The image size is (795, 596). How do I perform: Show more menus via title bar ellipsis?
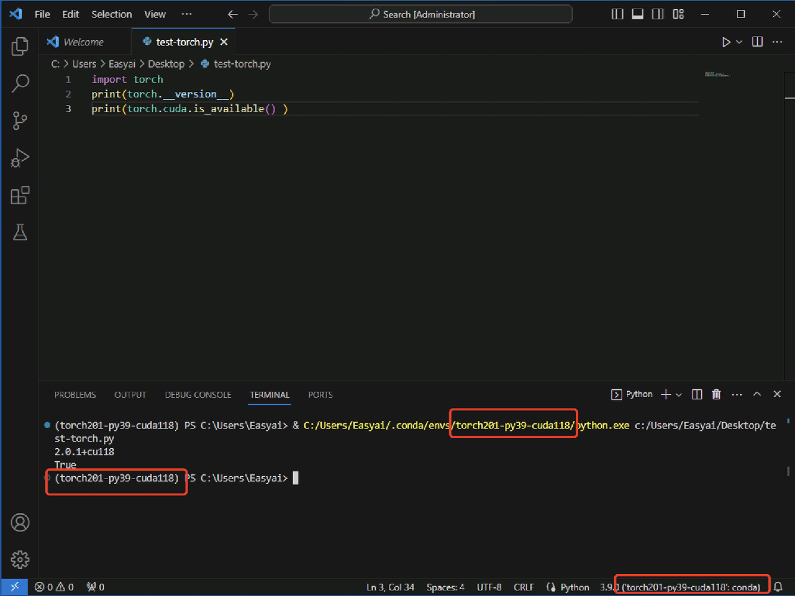(x=187, y=14)
